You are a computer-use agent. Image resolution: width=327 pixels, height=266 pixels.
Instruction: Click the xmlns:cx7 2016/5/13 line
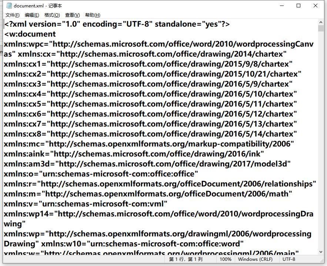tap(150, 124)
